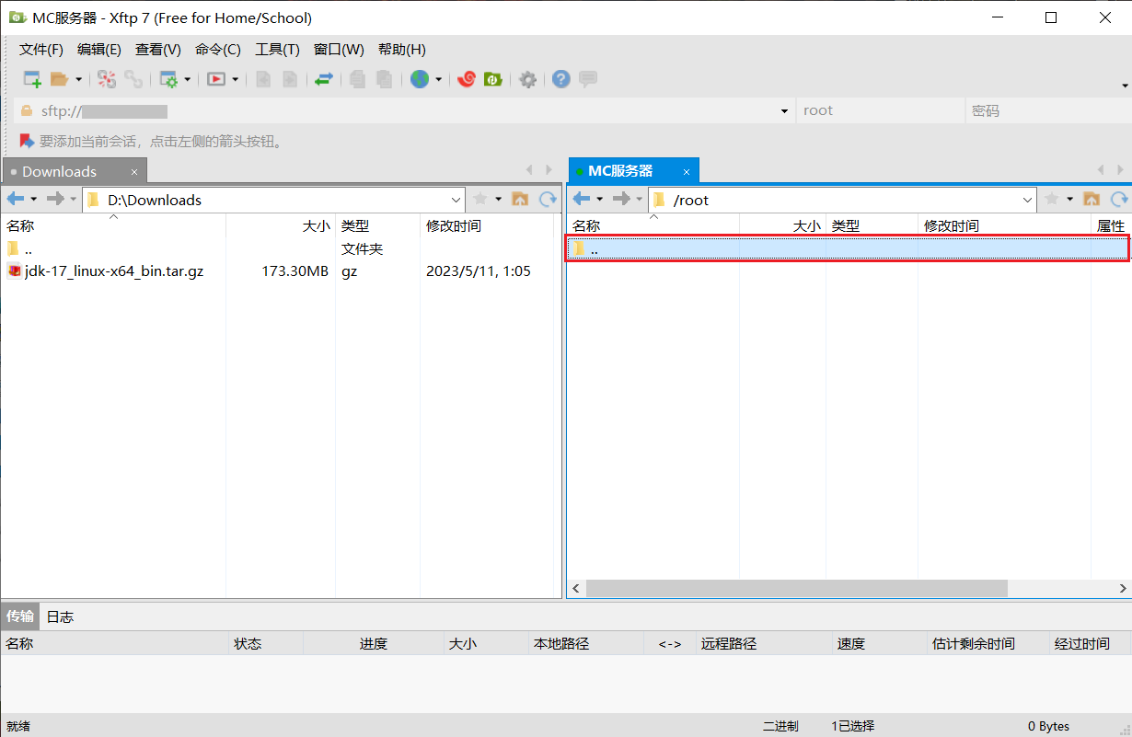Refresh the local Downloads pane
Image resolution: width=1132 pixels, height=737 pixels.
pyautogui.click(x=548, y=200)
